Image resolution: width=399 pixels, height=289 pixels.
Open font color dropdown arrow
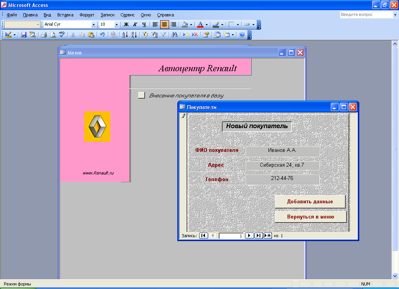[207, 25]
